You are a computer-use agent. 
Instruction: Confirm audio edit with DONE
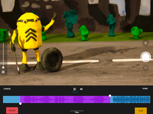[145, 88]
